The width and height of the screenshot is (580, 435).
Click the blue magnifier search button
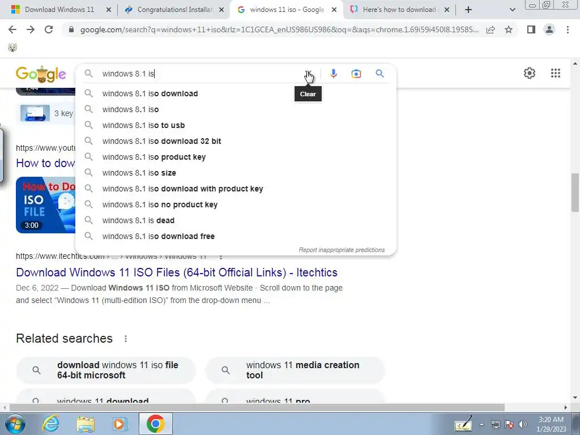(379, 74)
